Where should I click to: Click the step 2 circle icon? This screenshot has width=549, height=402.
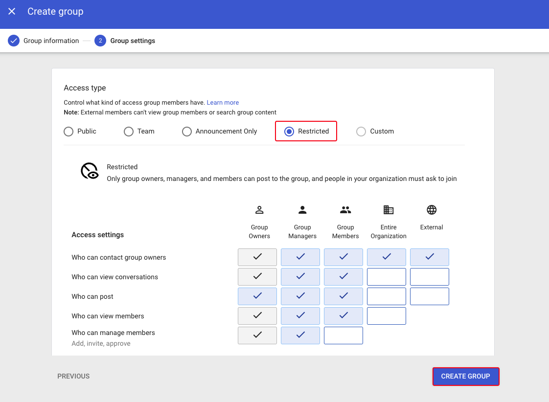click(100, 41)
